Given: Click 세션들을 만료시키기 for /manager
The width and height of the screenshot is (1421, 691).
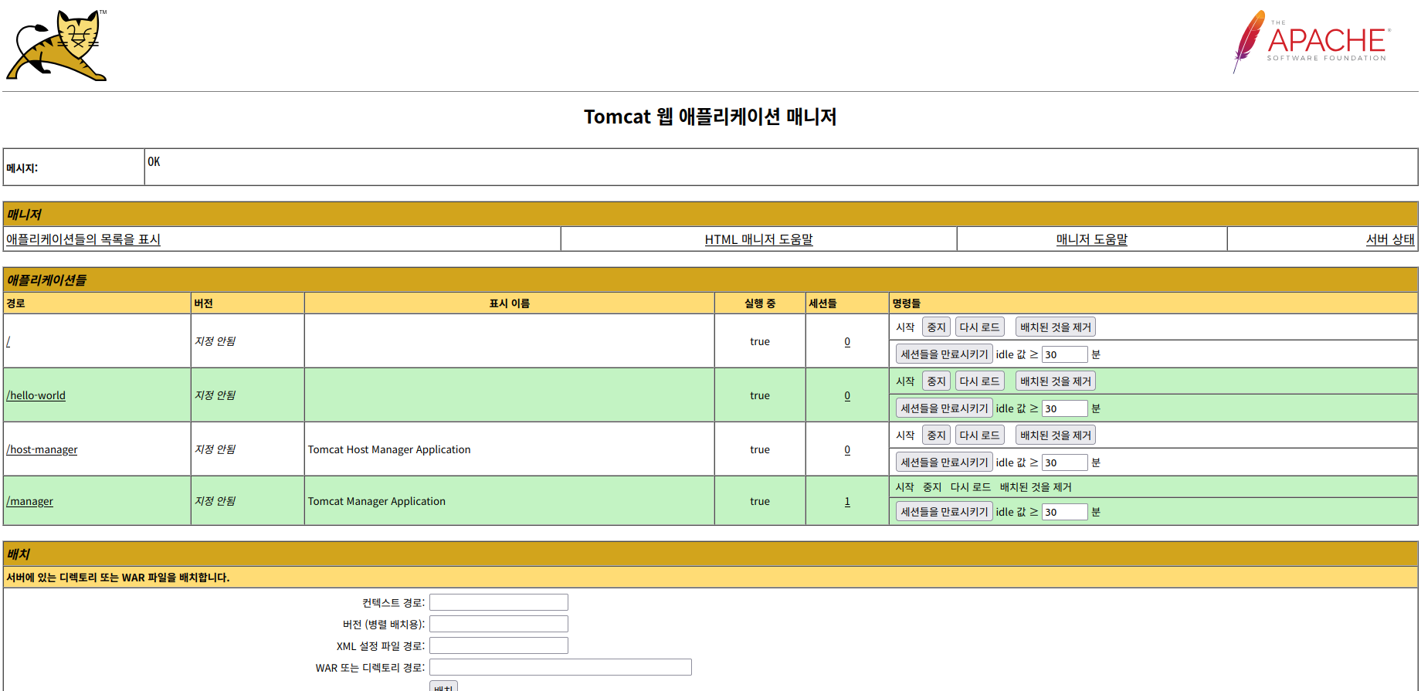Looking at the screenshot, I should tap(944, 512).
